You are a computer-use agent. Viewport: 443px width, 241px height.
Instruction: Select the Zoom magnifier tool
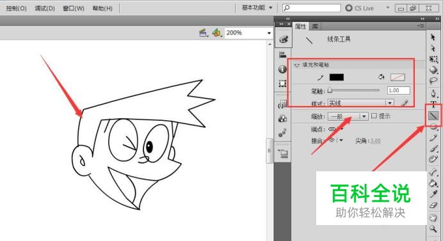[x=433, y=229]
